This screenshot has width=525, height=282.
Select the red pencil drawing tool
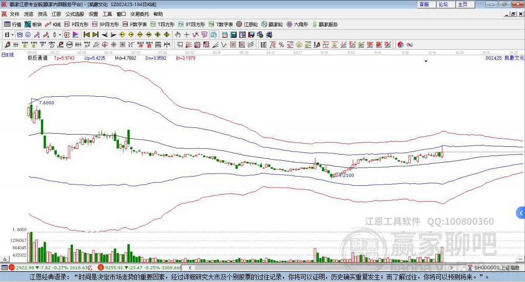pyautogui.click(x=7, y=45)
